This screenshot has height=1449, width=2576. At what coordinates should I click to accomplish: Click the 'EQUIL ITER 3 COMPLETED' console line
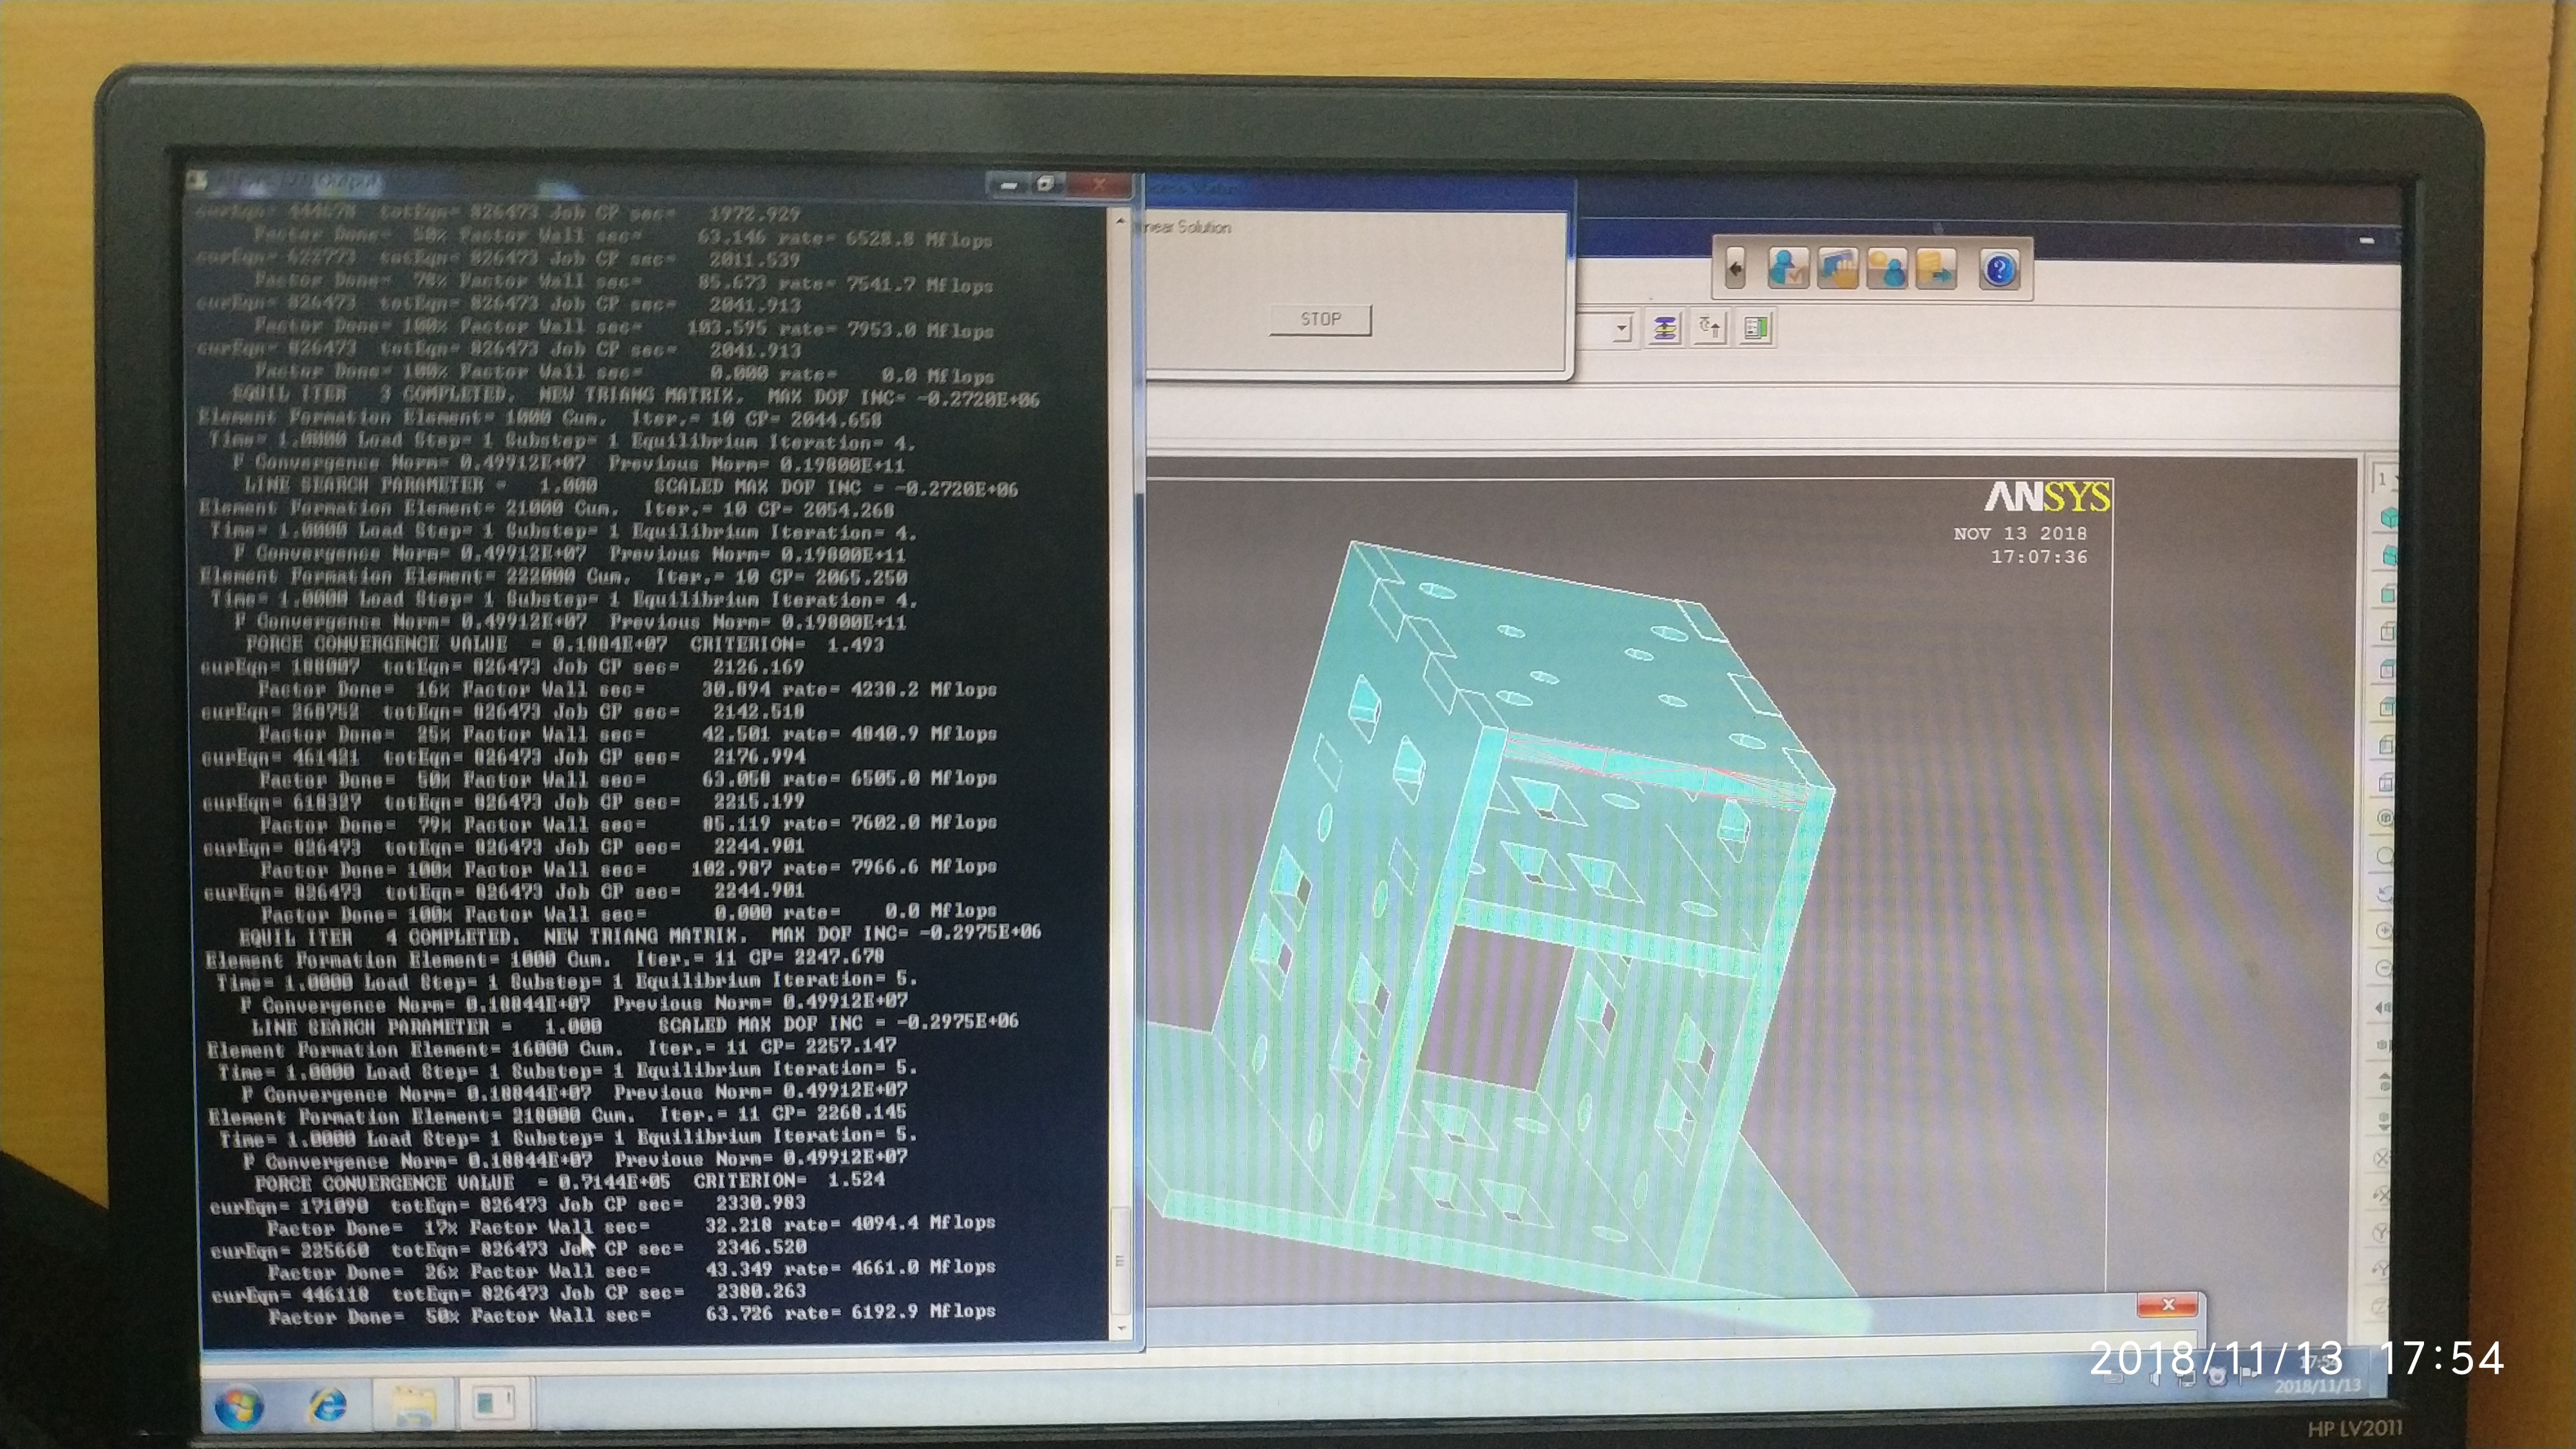click(636, 396)
